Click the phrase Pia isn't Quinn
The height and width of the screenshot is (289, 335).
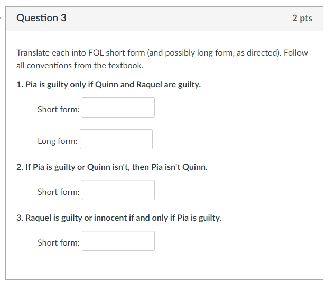tap(180, 167)
